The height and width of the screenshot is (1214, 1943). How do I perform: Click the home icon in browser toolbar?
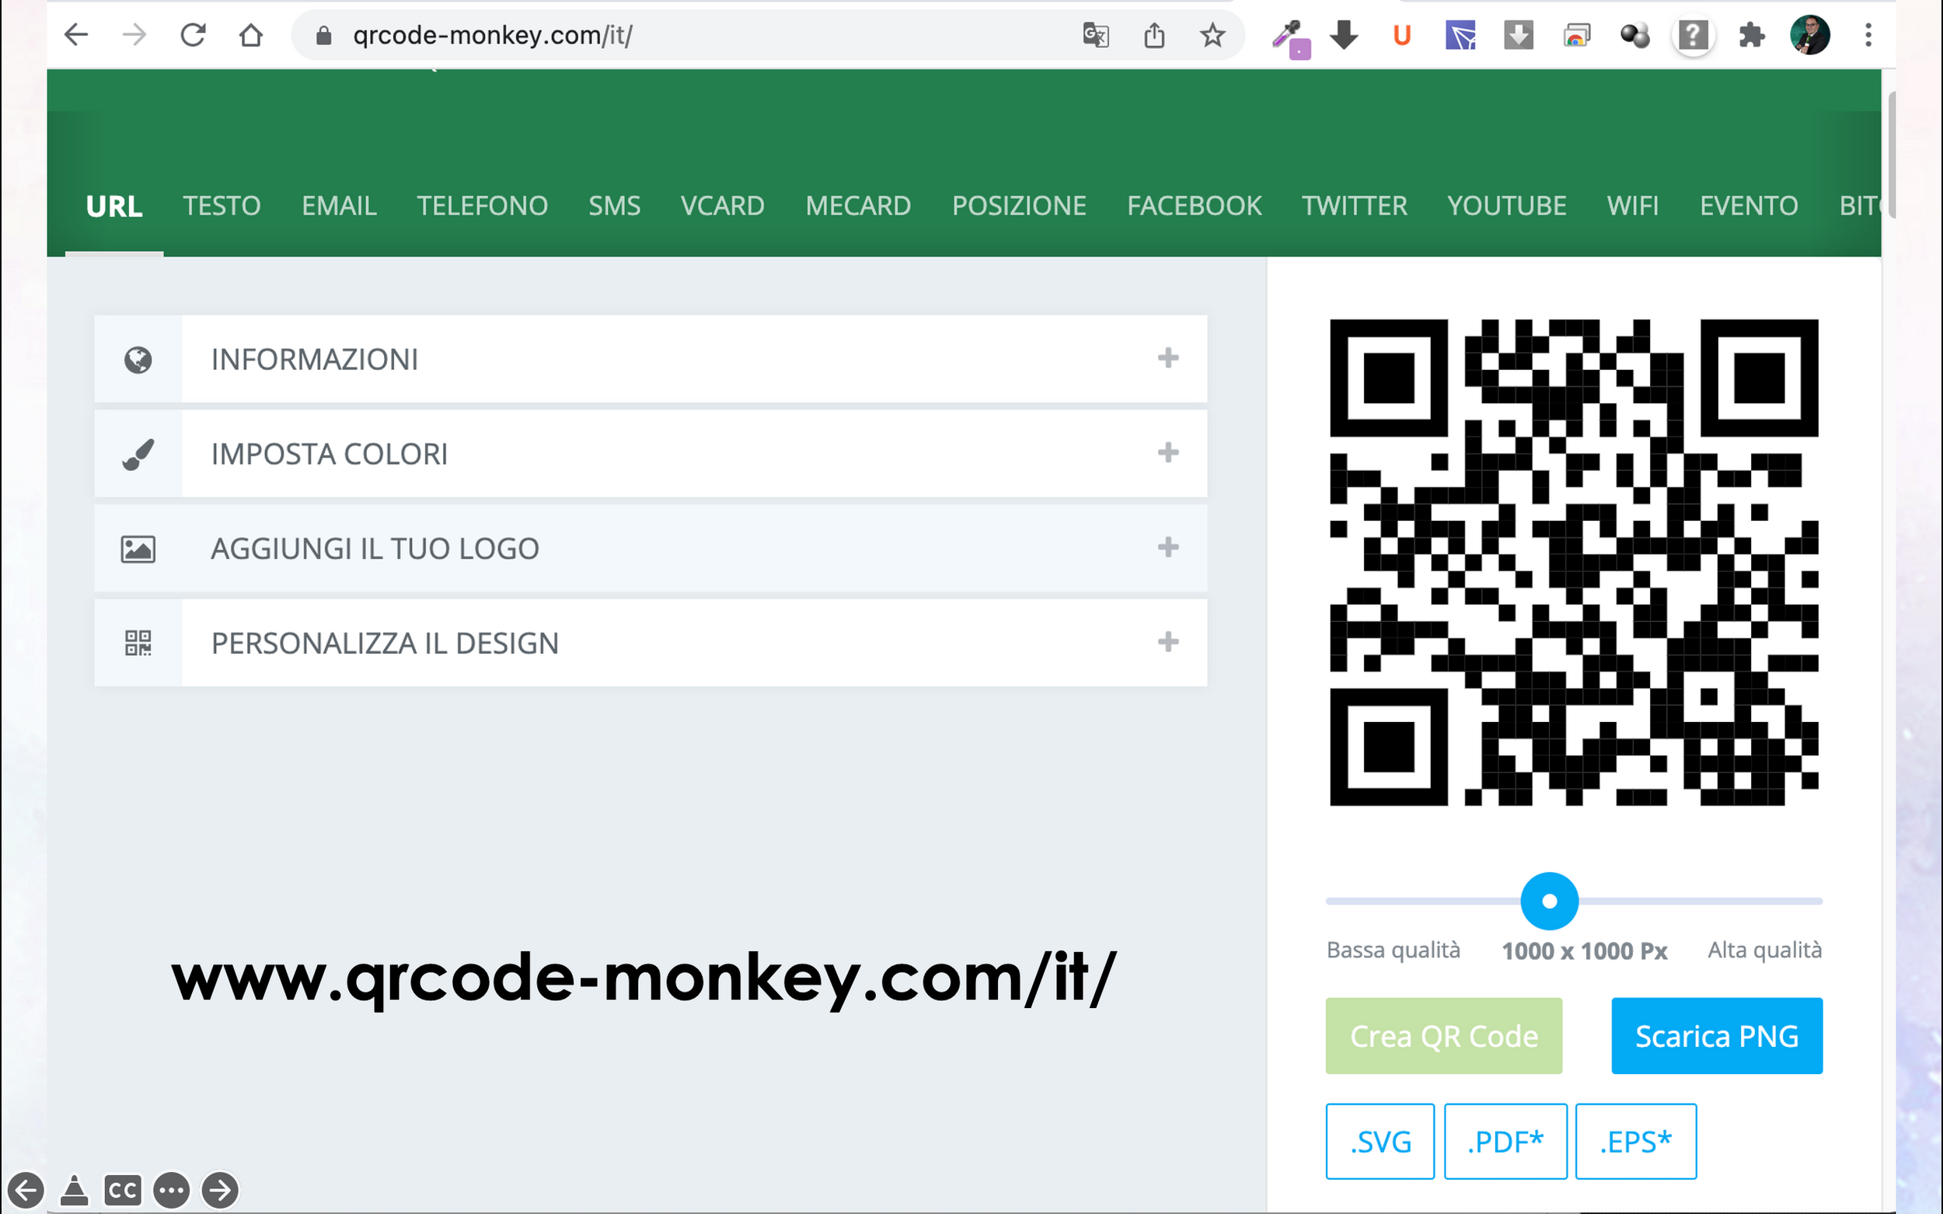tap(251, 35)
